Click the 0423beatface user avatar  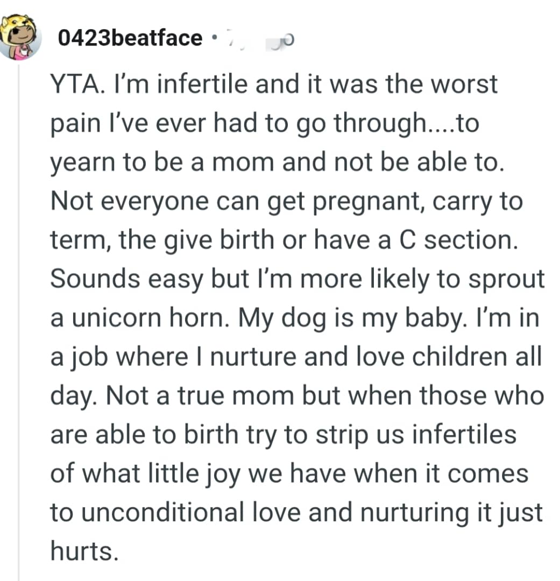point(21,39)
